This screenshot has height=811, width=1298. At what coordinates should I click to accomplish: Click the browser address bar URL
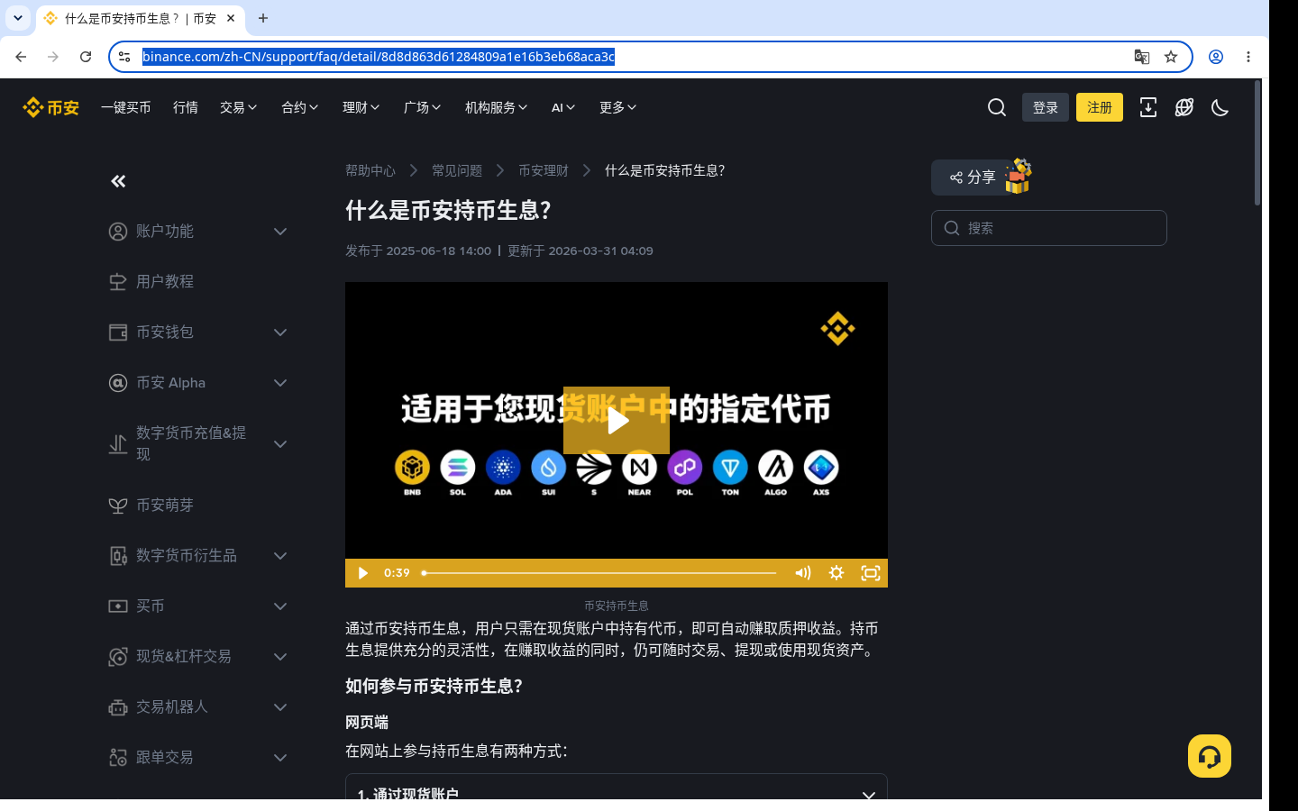tap(379, 57)
